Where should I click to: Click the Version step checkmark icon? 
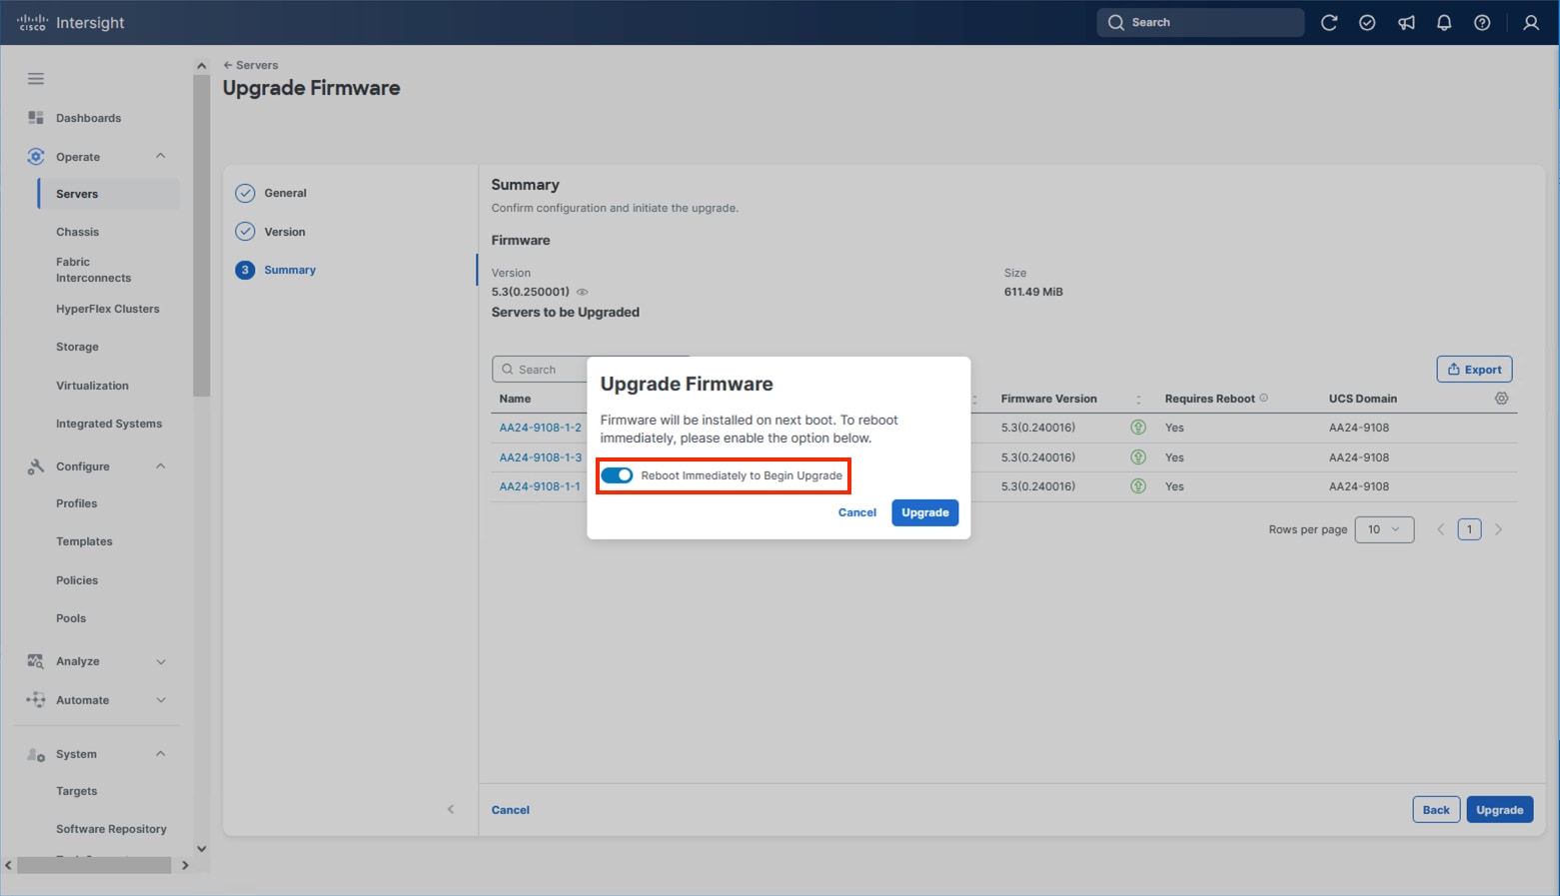click(245, 232)
